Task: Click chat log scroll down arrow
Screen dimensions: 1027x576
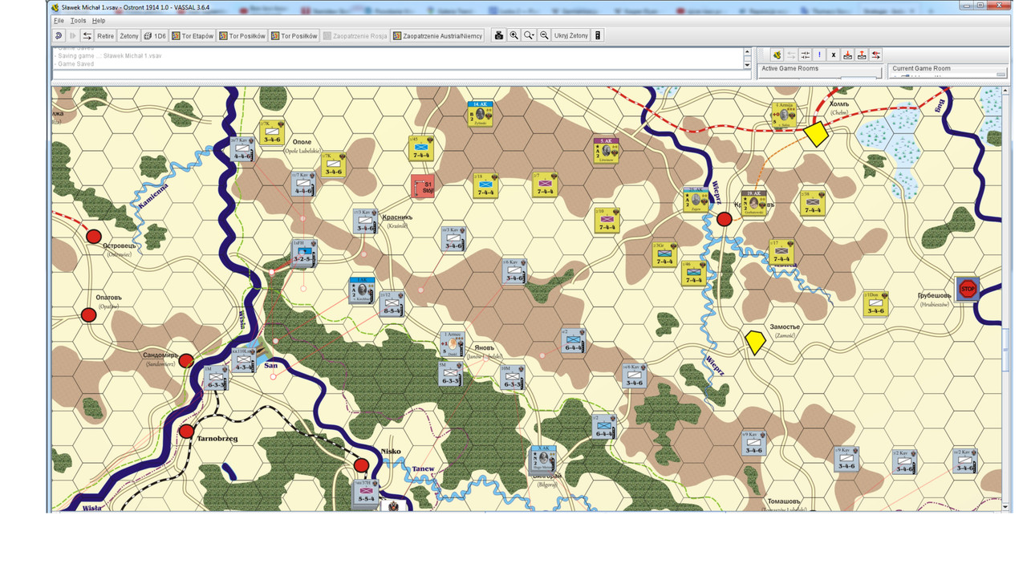Action: point(748,65)
